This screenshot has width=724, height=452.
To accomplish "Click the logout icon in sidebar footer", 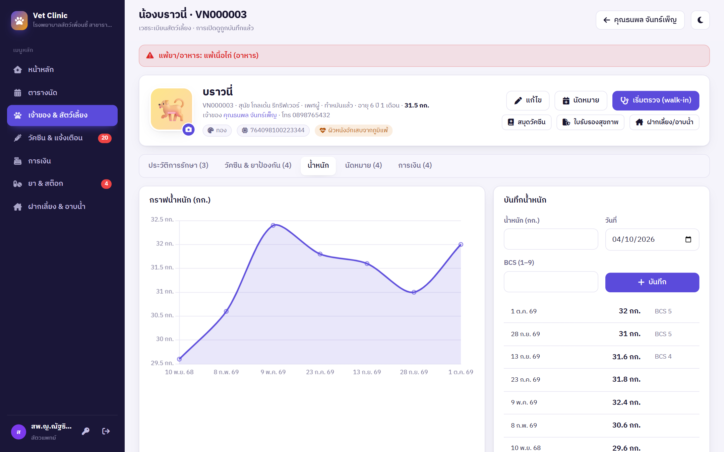I will [x=106, y=431].
